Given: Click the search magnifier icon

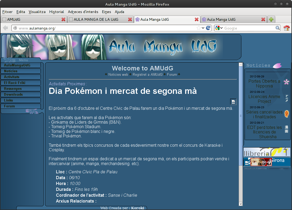Looking at the screenshot, I should point(277,28).
